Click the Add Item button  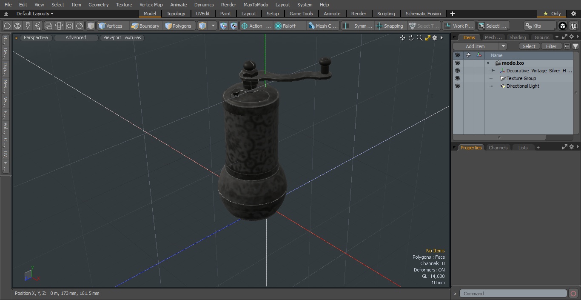pos(476,46)
